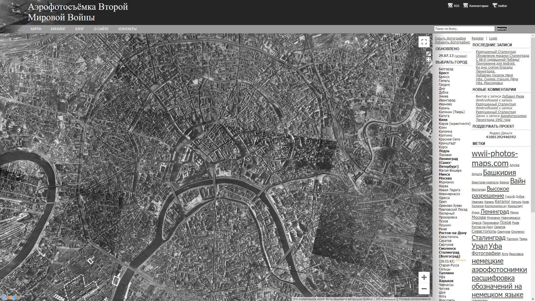The image size is (535, 301).
Task: Open the twitter icon link
Action: [x=495, y=6]
